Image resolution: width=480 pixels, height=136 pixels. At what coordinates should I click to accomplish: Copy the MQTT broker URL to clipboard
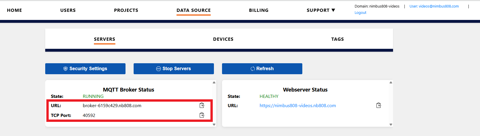tap(202, 105)
